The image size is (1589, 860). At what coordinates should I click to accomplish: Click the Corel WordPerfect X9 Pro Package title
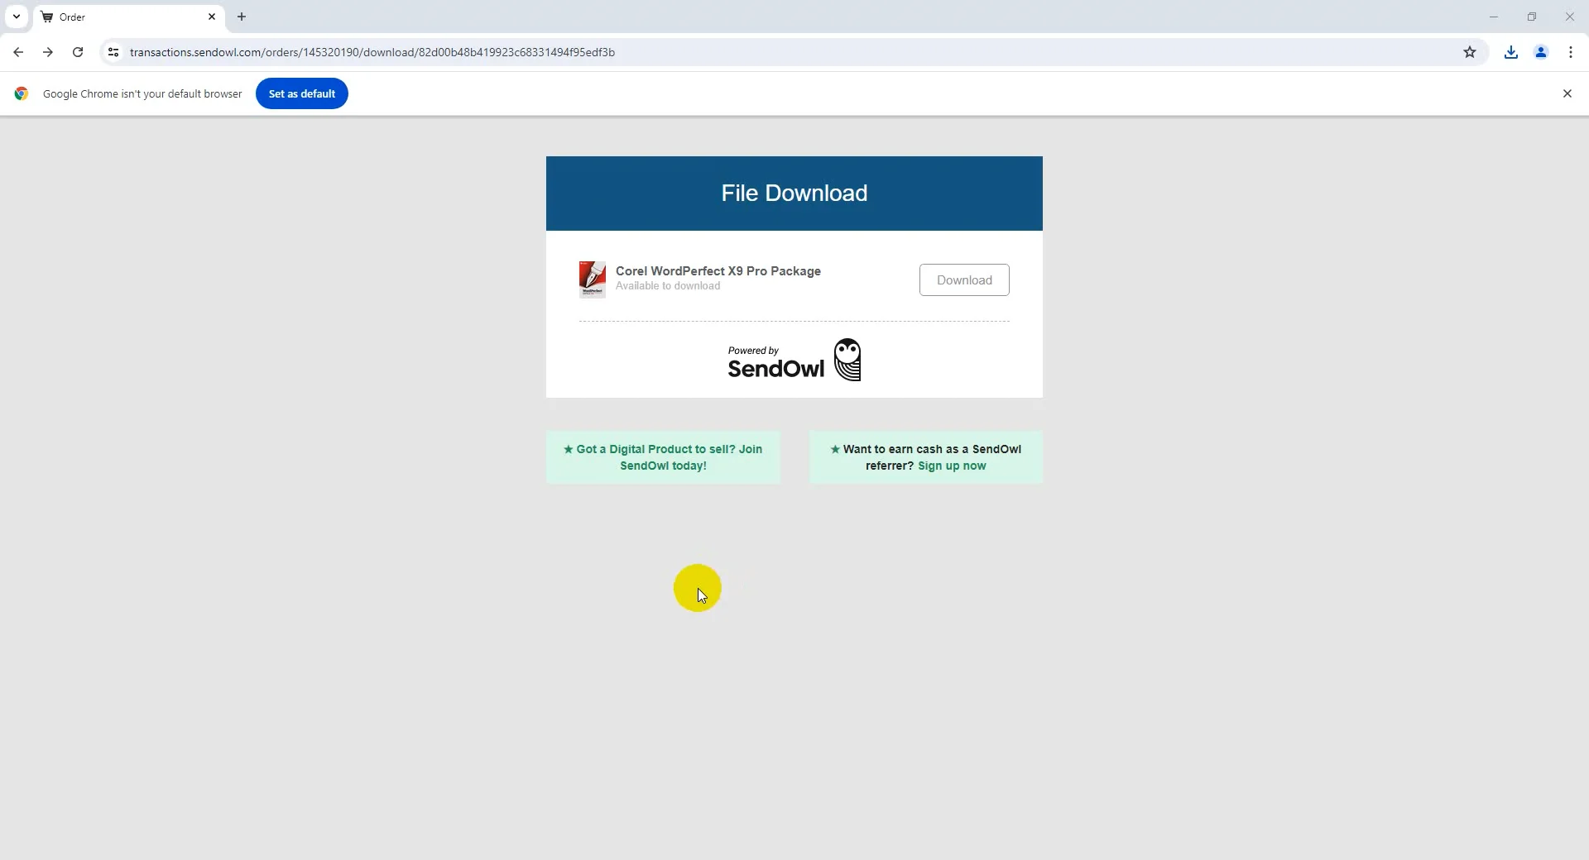point(718,271)
